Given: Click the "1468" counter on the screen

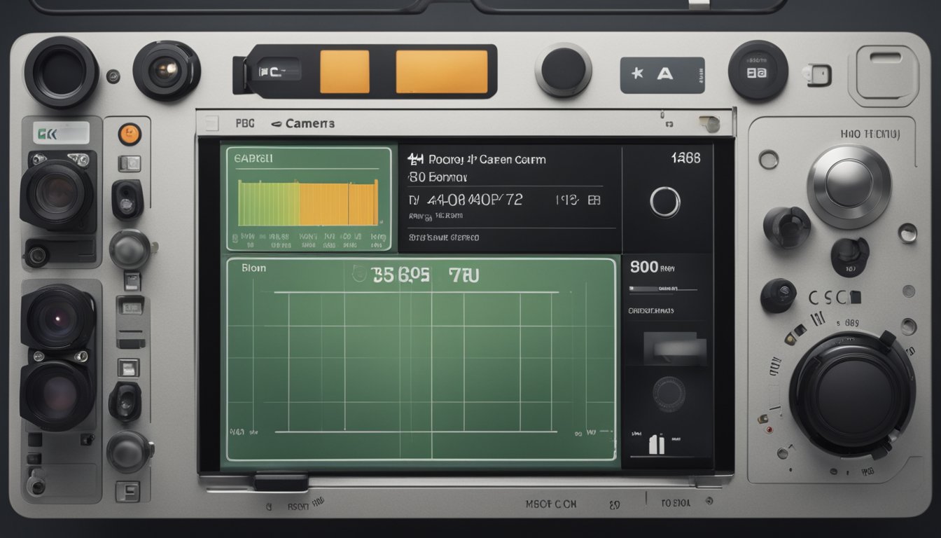Looking at the screenshot, I should coord(685,158).
